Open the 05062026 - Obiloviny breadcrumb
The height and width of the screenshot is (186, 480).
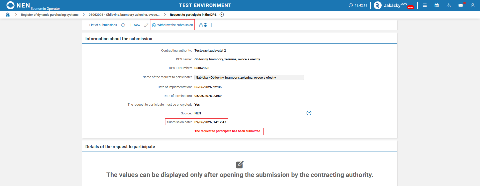[x=124, y=15]
